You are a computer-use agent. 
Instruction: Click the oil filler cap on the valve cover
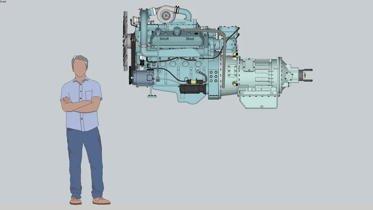pyautogui.click(x=177, y=31)
